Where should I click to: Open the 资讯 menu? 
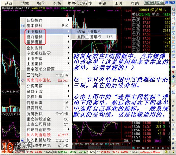point(102,3)
